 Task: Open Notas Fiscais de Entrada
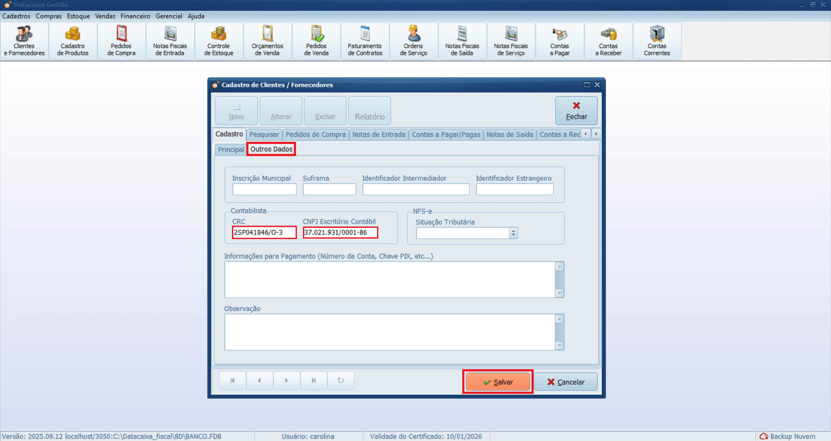pos(170,42)
